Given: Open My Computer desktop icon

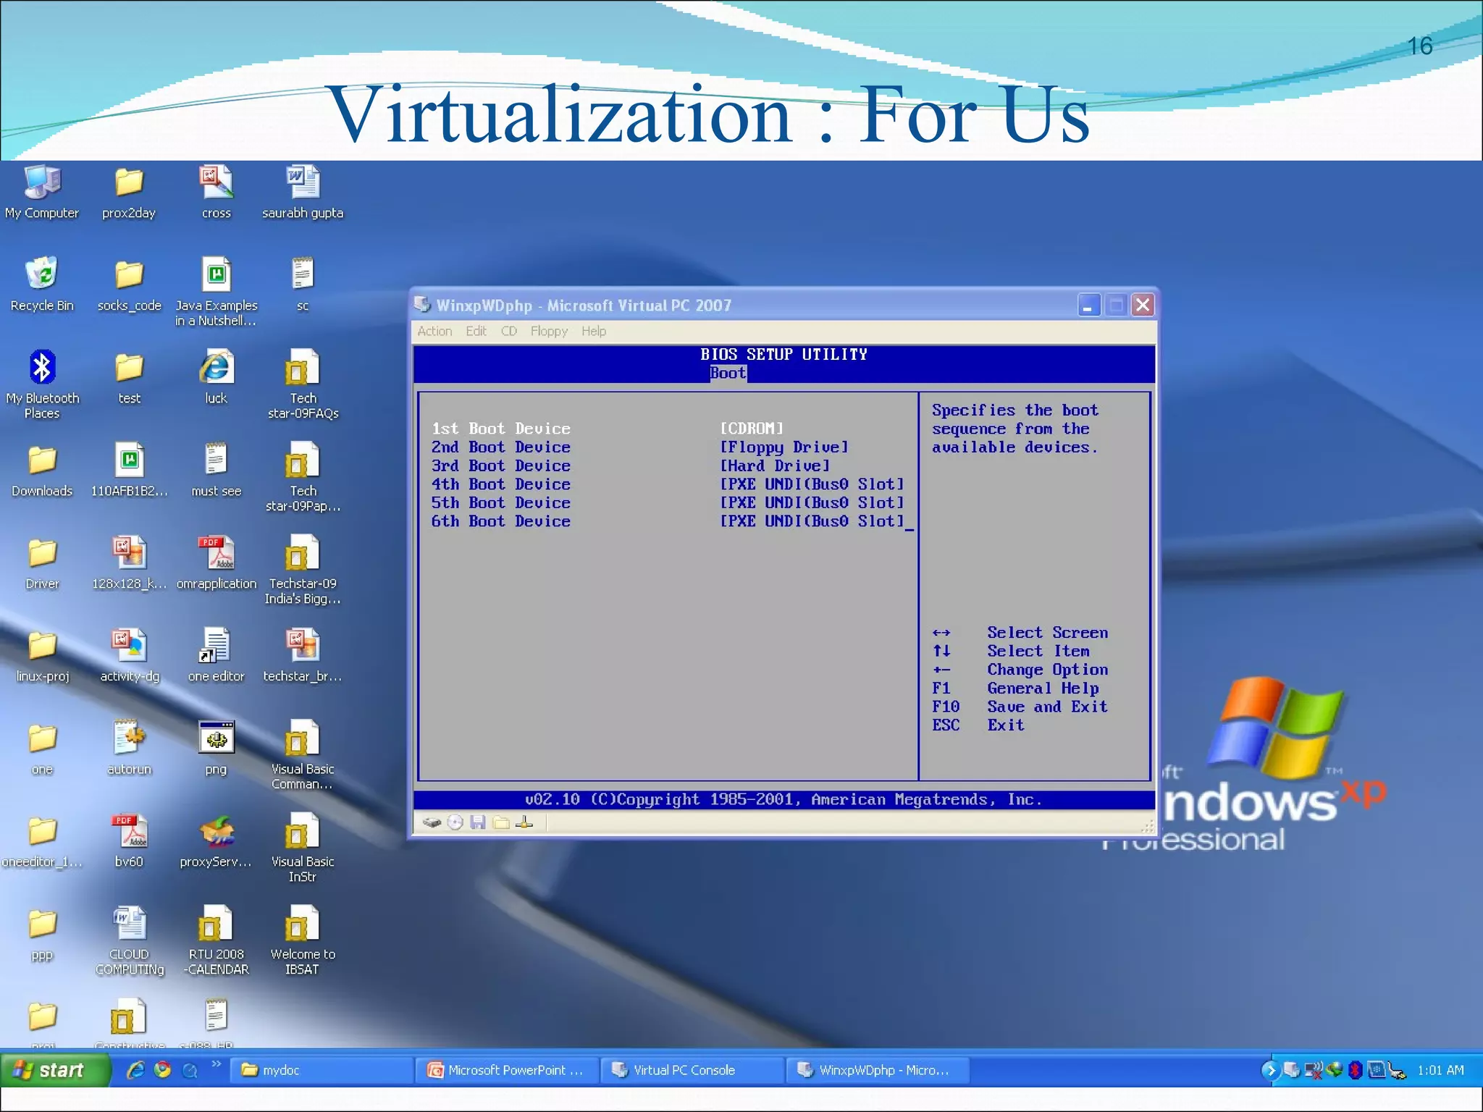Looking at the screenshot, I should 42,192.
